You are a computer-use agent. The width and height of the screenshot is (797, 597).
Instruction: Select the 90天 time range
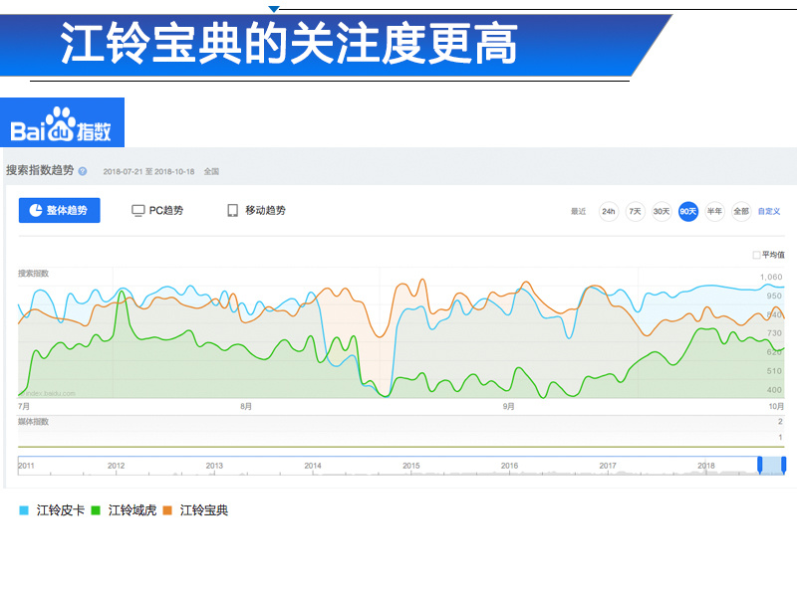tap(688, 211)
